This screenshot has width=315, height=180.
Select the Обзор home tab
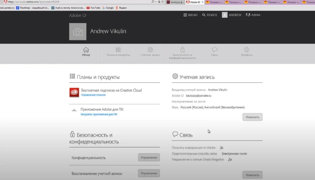click(x=86, y=52)
